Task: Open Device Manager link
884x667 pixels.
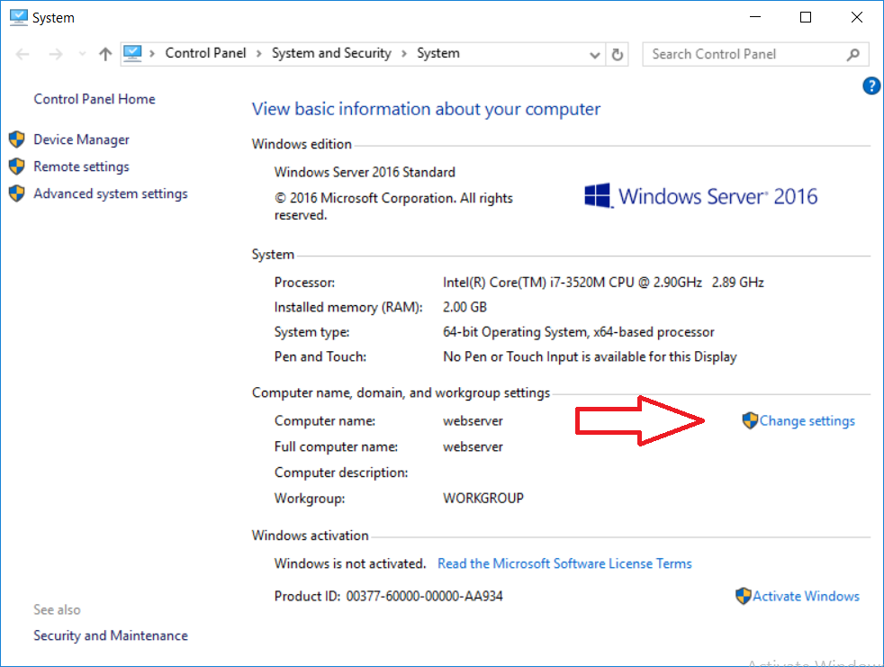Action: (x=81, y=140)
